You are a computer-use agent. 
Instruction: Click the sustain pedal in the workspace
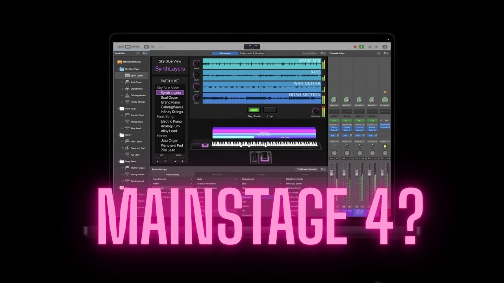point(254,157)
